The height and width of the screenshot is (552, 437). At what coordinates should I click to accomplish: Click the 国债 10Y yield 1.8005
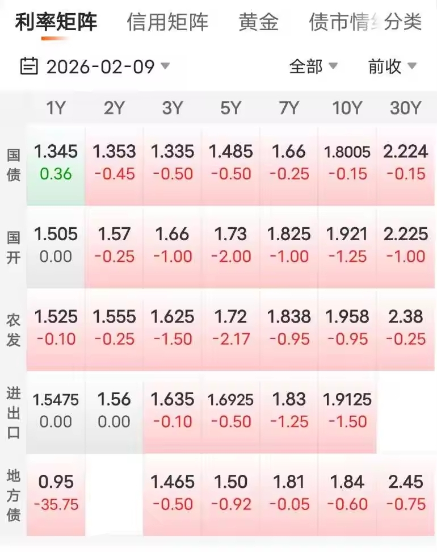point(347,162)
